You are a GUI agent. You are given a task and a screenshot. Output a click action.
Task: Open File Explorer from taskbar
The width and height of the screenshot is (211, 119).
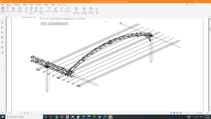pyautogui.click(x=73, y=117)
